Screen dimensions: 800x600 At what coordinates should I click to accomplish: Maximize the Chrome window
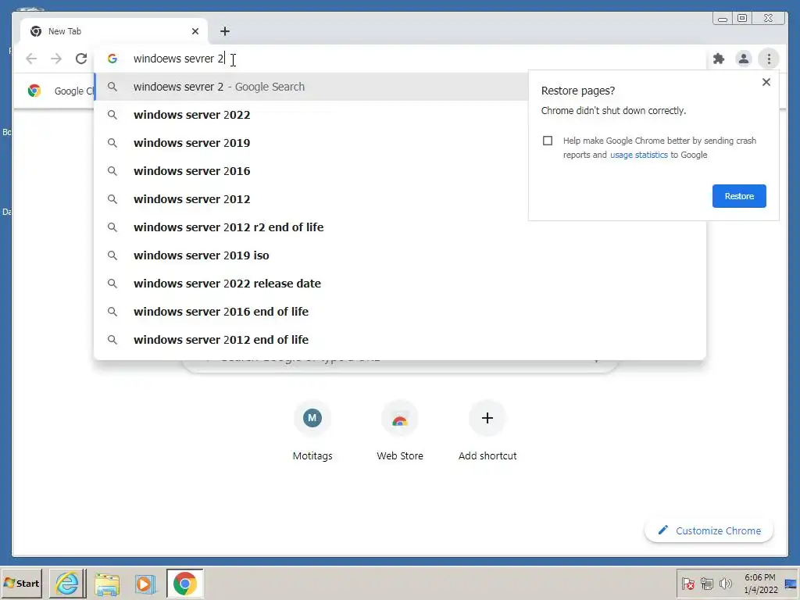[x=742, y=19]
